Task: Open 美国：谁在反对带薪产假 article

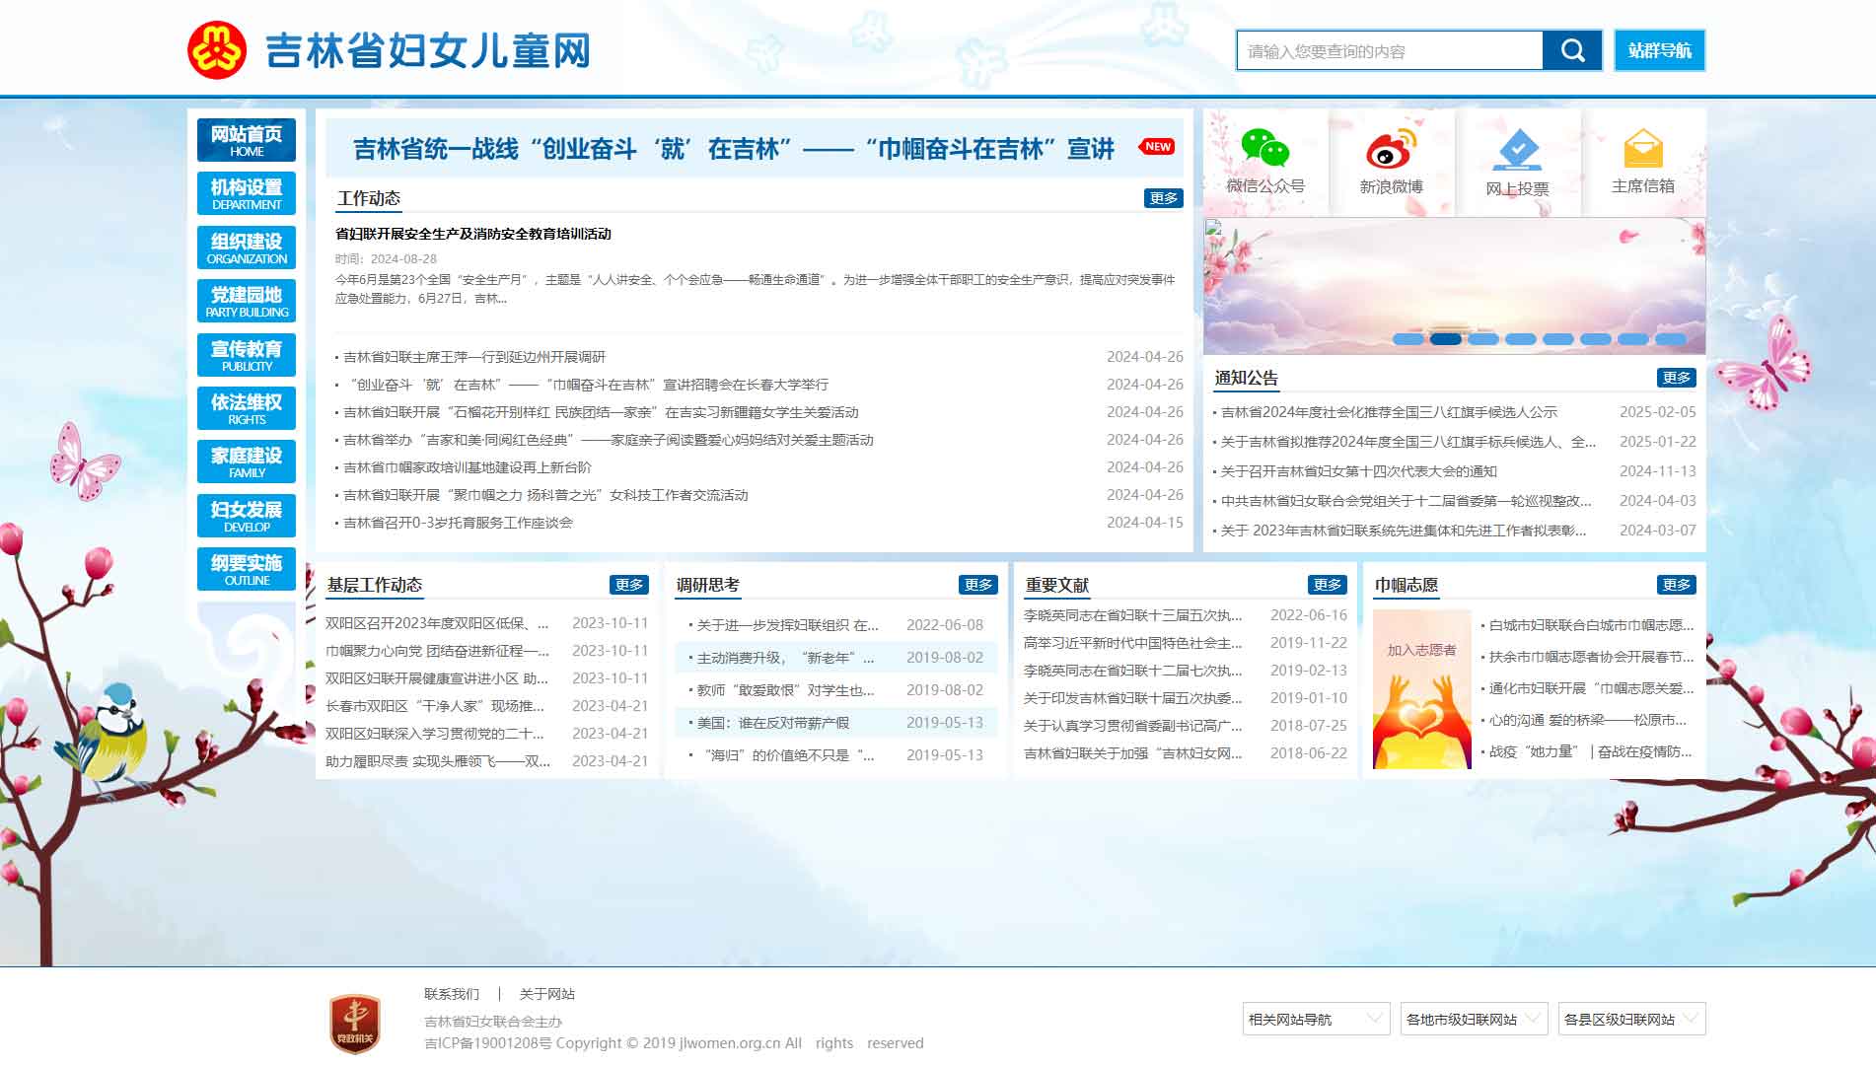Action: [x=772, y=723]
